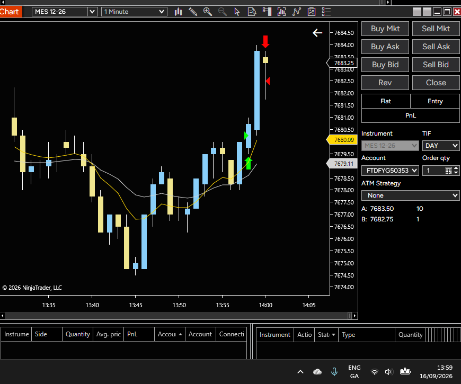Click the PnL column header in positions grid
The width and height of the screenshot is (461, 384).
139,334
